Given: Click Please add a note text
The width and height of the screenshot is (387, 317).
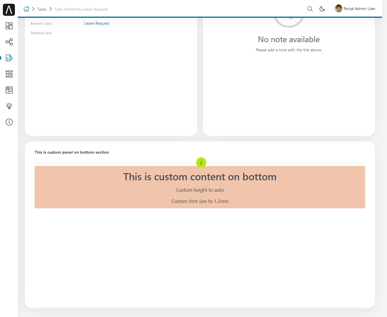Looking at the screenshot, I should tap(289, 50).
